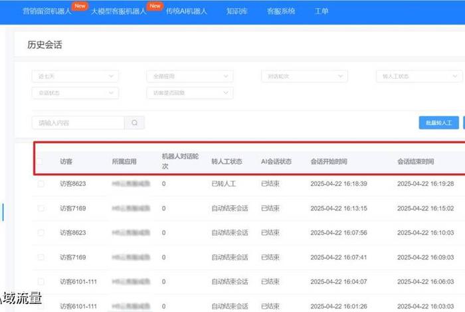The height and width of the screenshot is (312, 465).
Task: Click 自动结束会话 in the 16:13:15 row
Action: [230, 208]
